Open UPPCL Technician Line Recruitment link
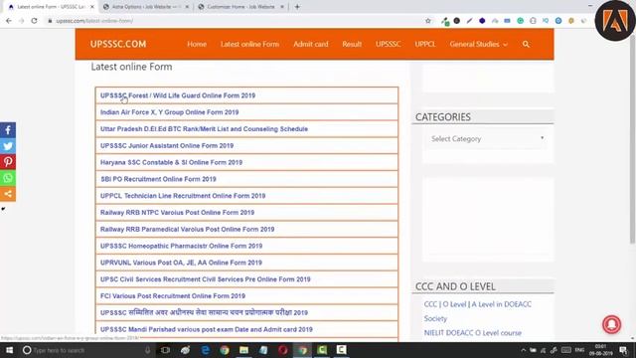Screen dimensions: 636x358 [x=183, y=196]
